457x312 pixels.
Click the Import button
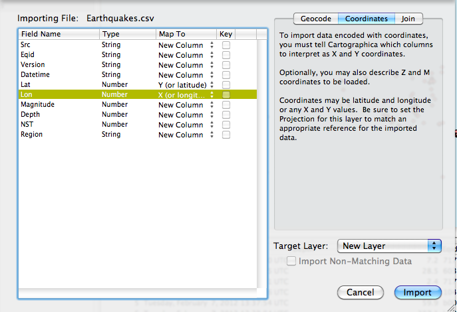pyautogui.click(x=417, y=293)
